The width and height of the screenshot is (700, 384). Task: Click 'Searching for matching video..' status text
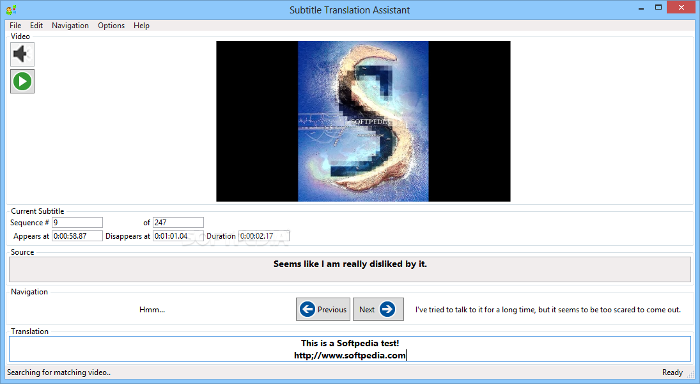coord(59,372)
